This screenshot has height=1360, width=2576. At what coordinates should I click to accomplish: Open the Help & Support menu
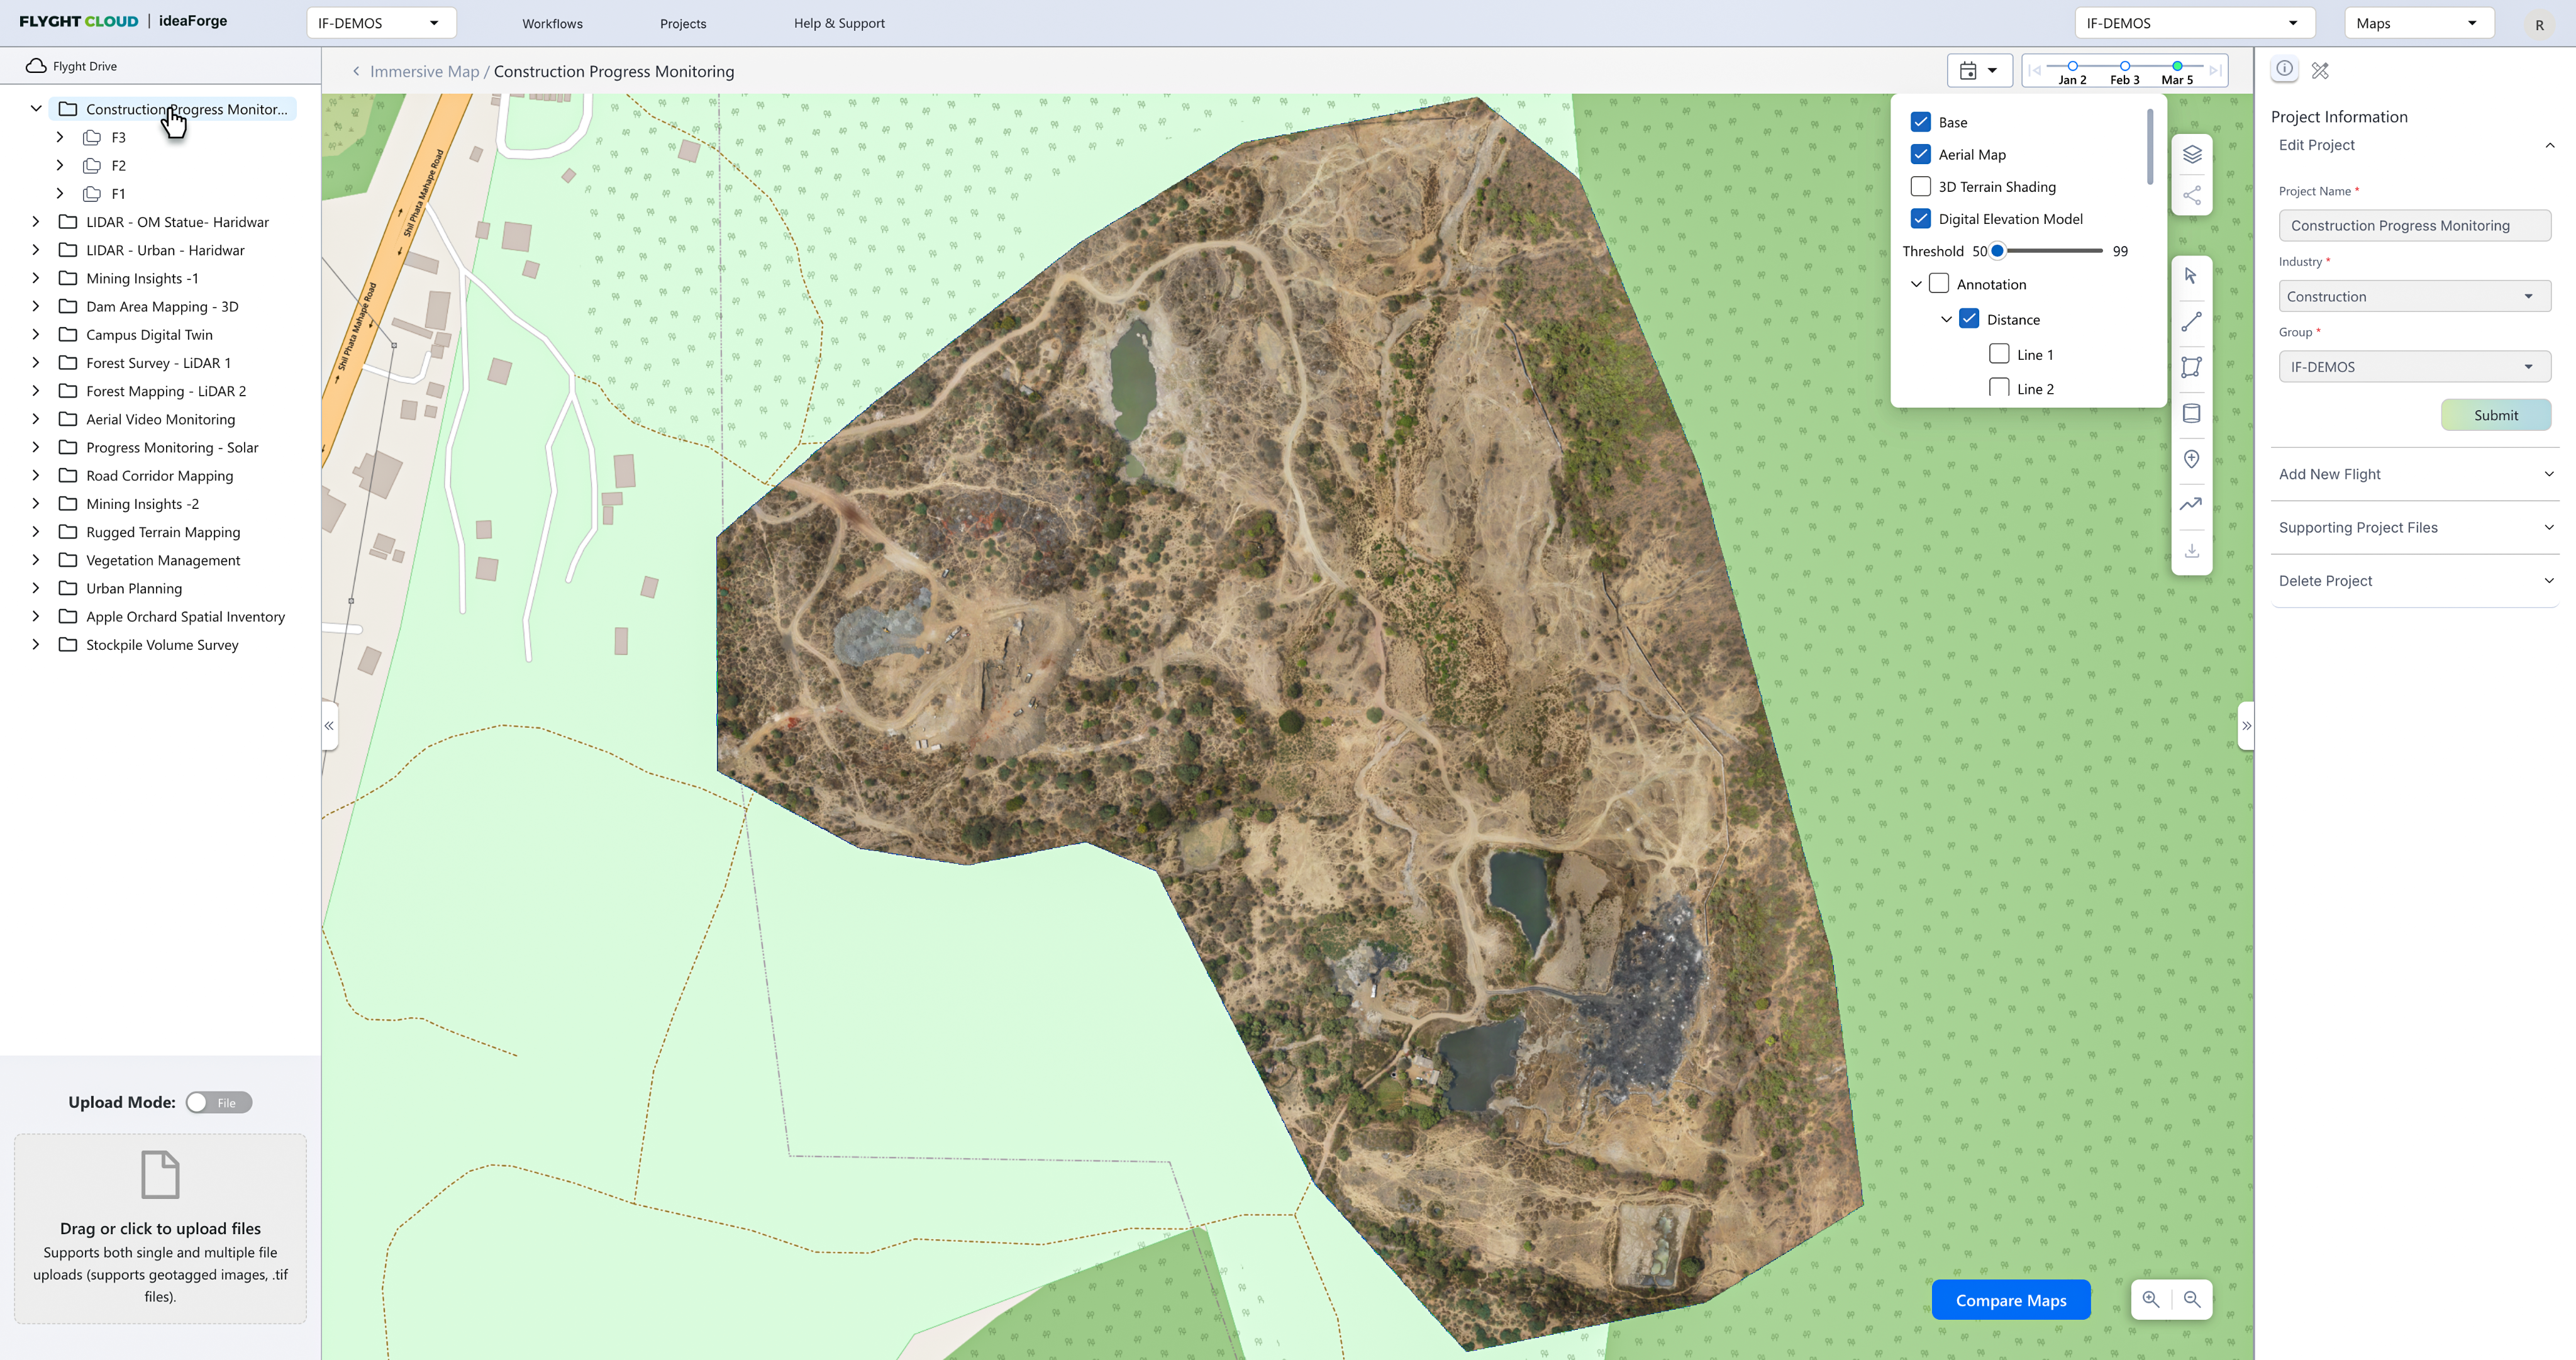[838, 23]
